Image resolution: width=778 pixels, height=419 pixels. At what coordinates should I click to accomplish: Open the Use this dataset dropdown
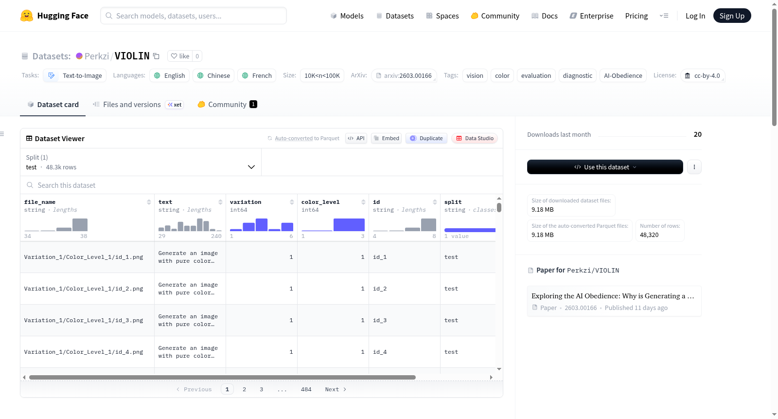605,167
